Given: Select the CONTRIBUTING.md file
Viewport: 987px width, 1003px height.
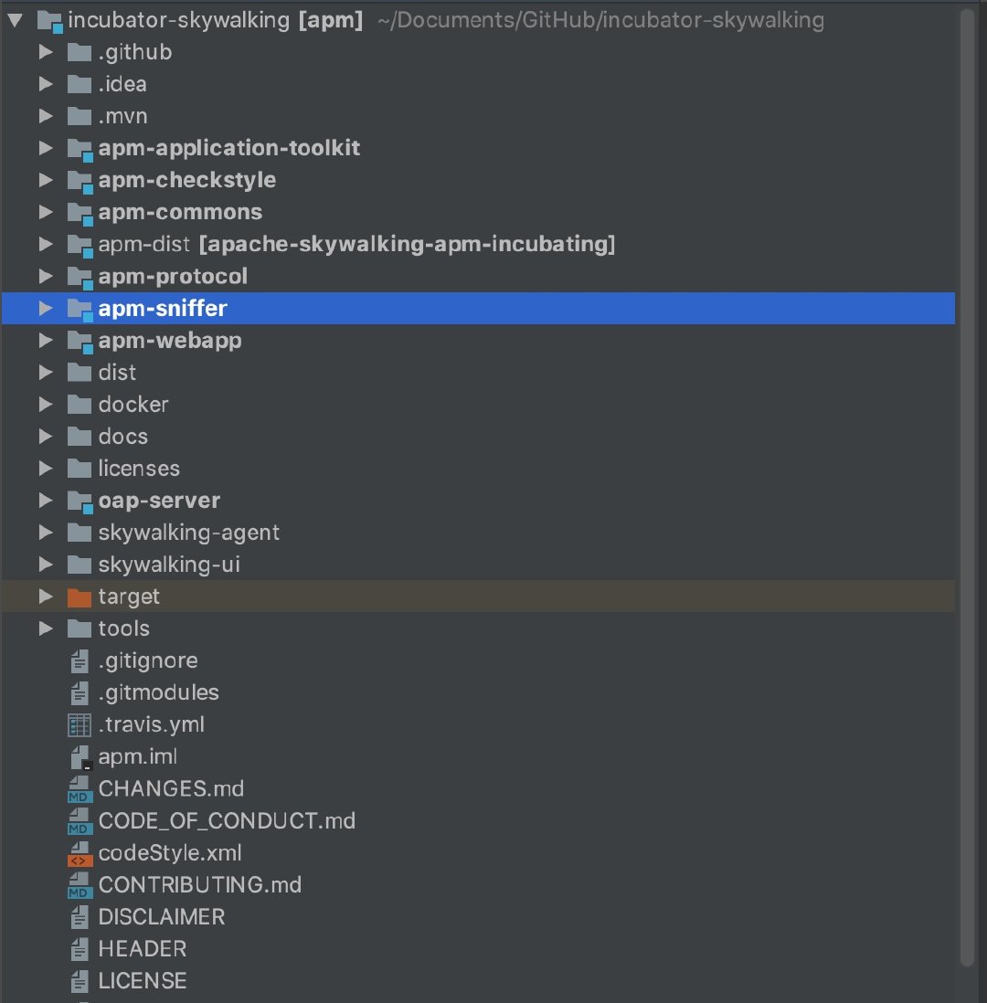Looking at the screenshot, I should coord(199,885).
